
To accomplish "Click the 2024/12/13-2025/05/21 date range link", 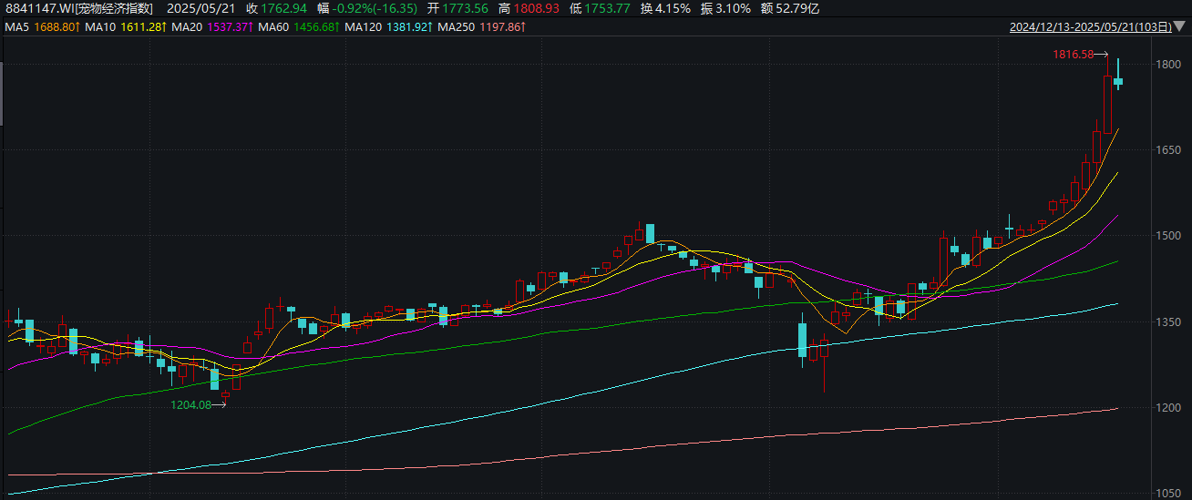I will 1090,27.
